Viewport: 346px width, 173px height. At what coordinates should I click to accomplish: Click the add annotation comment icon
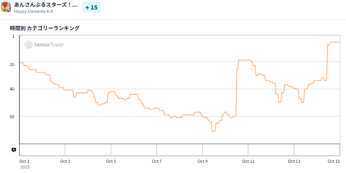pos(14,150)
